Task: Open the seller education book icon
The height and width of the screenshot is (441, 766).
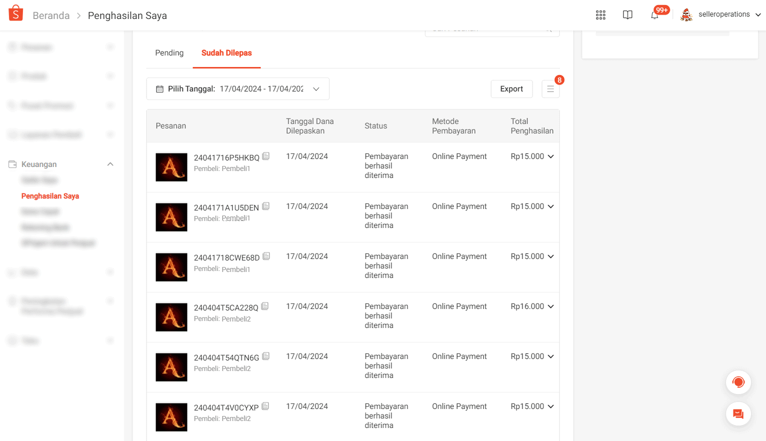Action: pyautogui.click(x=627, y=15)
